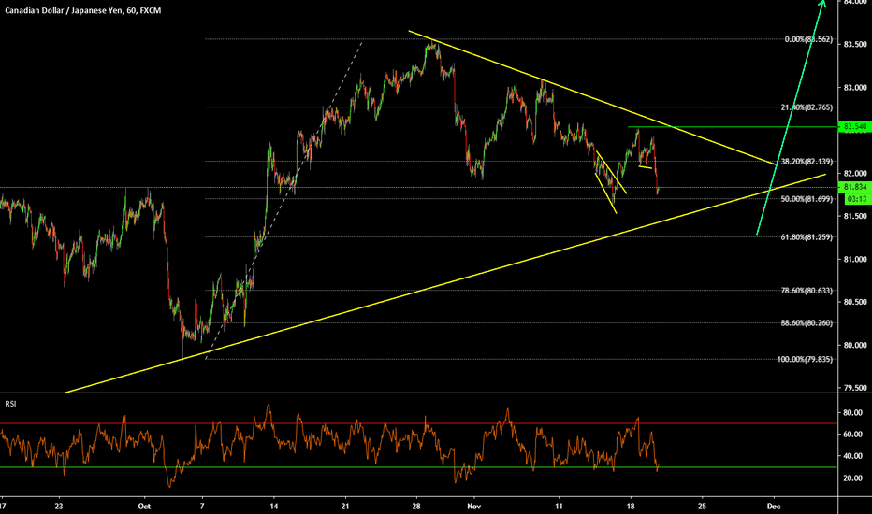Click the RSI 20.00 scale value
This screenshot has height=514, width=872.
click(854, 478)
